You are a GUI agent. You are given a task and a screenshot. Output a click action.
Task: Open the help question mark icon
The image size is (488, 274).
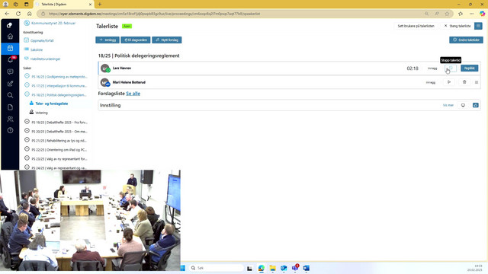[10, 130]
